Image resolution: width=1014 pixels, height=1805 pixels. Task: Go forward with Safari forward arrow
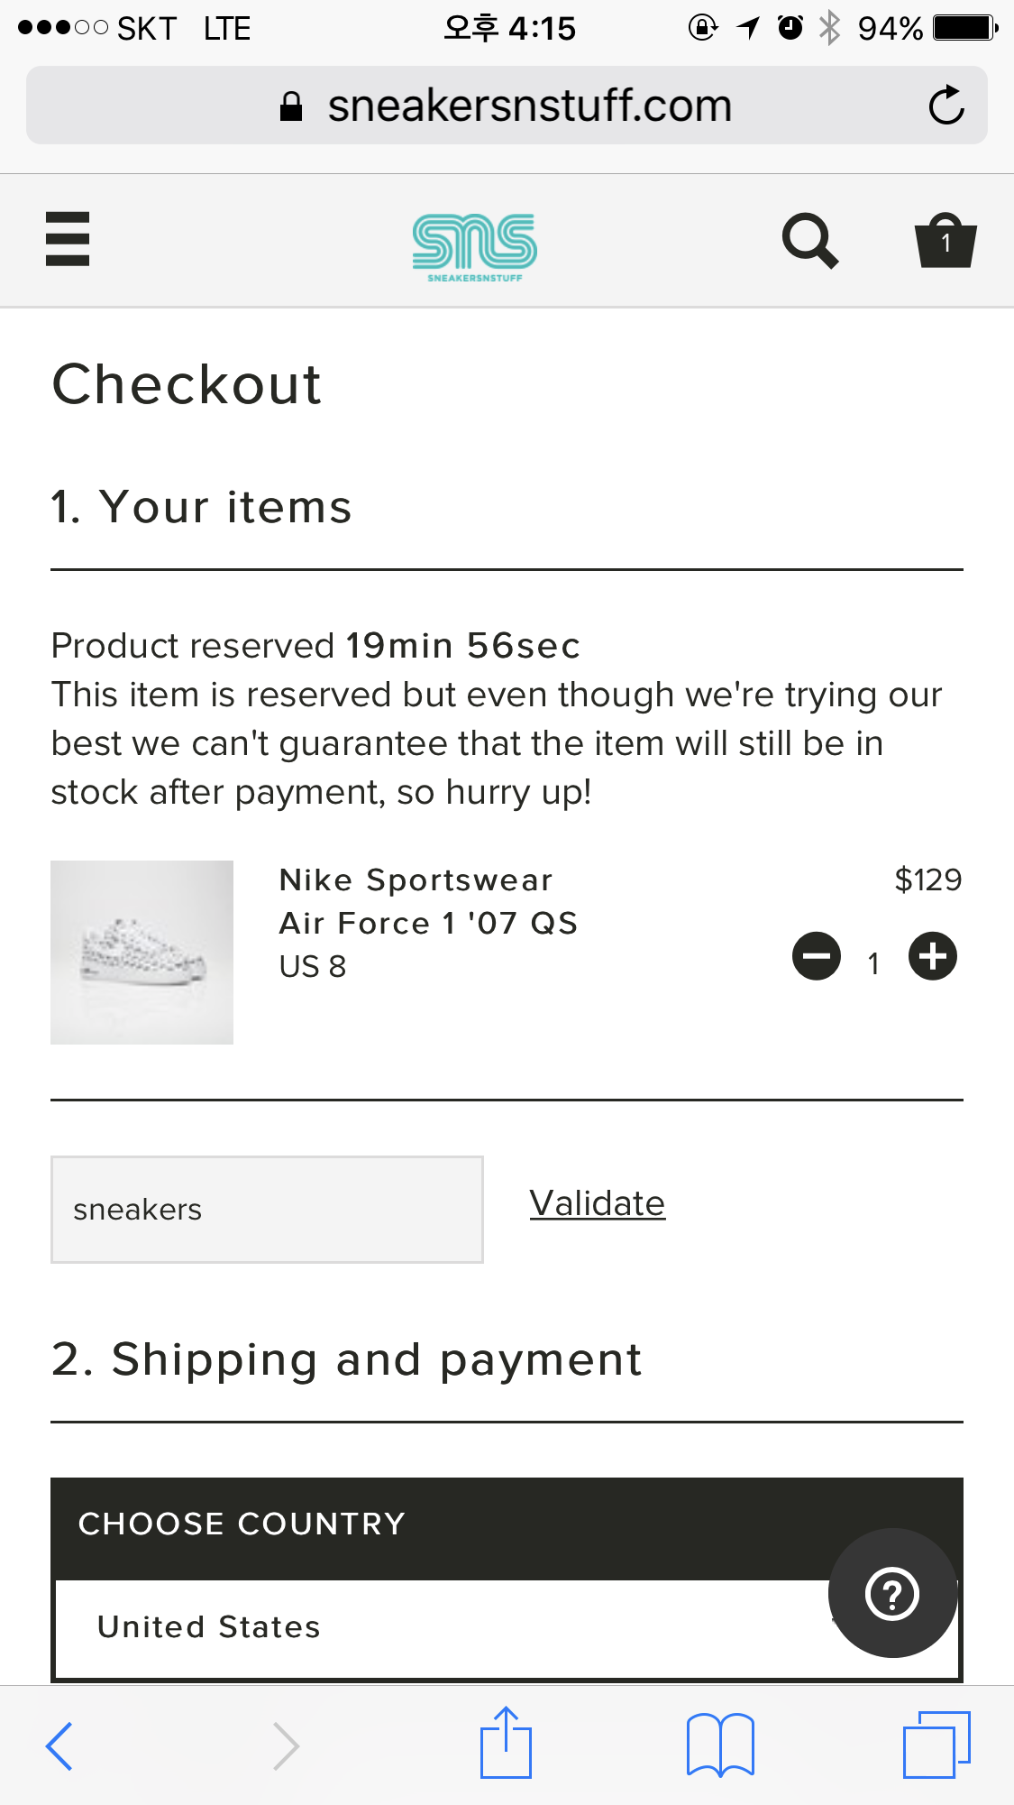286,1746
